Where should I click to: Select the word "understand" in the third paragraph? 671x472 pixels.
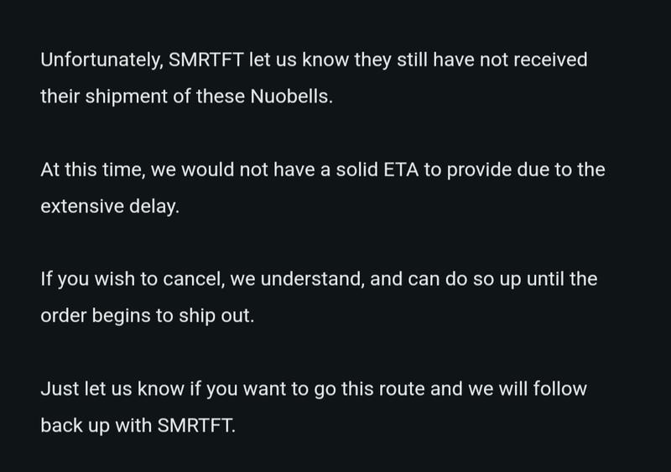click(x=311, y=279)
